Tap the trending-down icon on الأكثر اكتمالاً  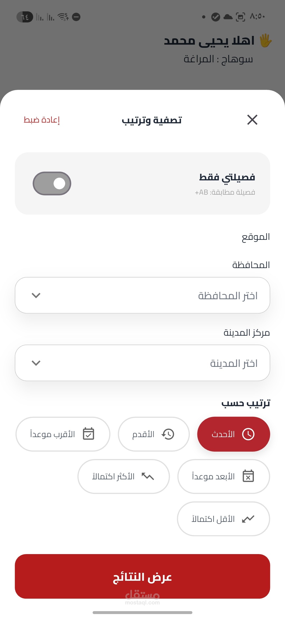point(148,476)
